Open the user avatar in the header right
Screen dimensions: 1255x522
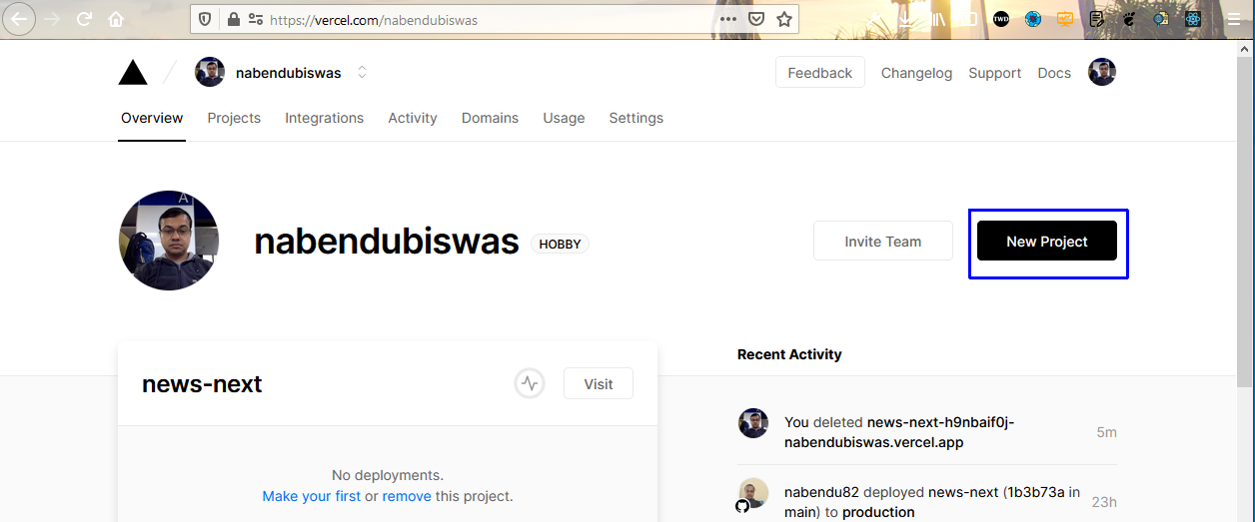1102,72
